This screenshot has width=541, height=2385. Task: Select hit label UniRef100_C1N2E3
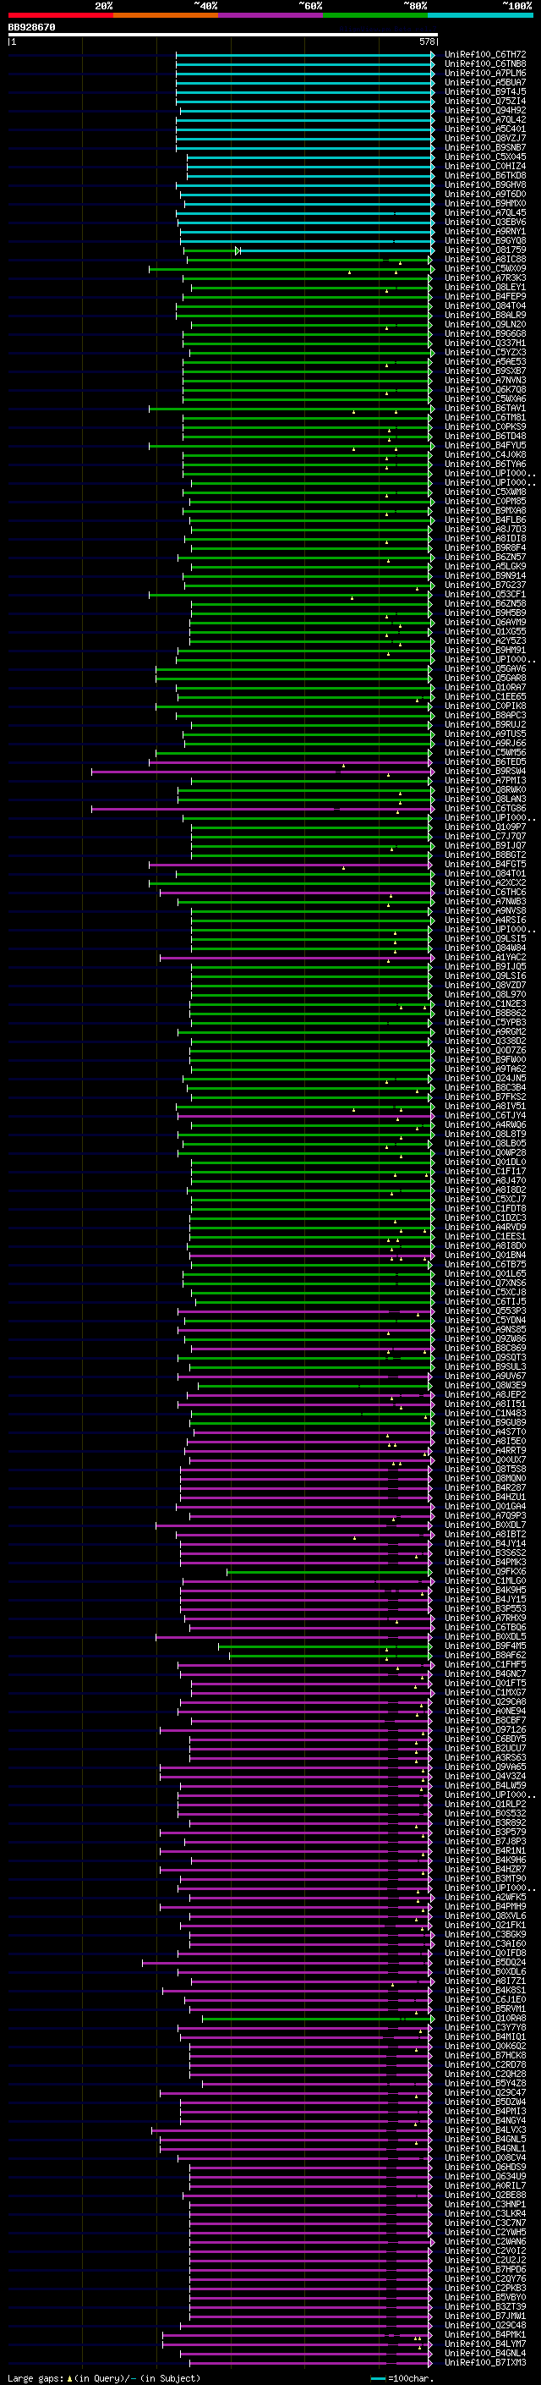[x=485, y=1003]
